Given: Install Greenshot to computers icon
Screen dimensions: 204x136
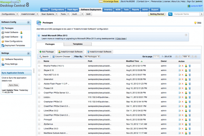Looking at the screenshot, I should tap(190, 79).
